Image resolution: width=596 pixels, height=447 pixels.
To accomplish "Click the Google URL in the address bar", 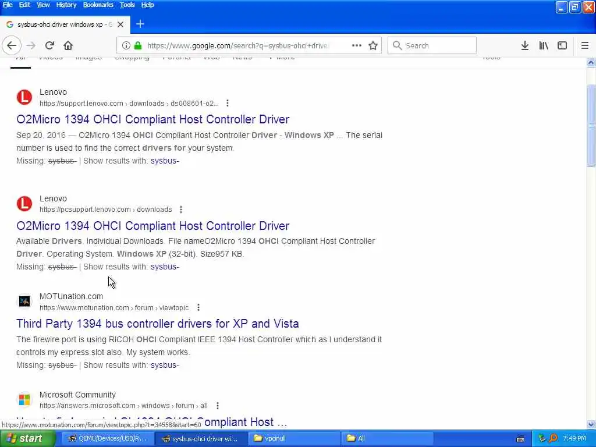I will (x=238, y=45).
